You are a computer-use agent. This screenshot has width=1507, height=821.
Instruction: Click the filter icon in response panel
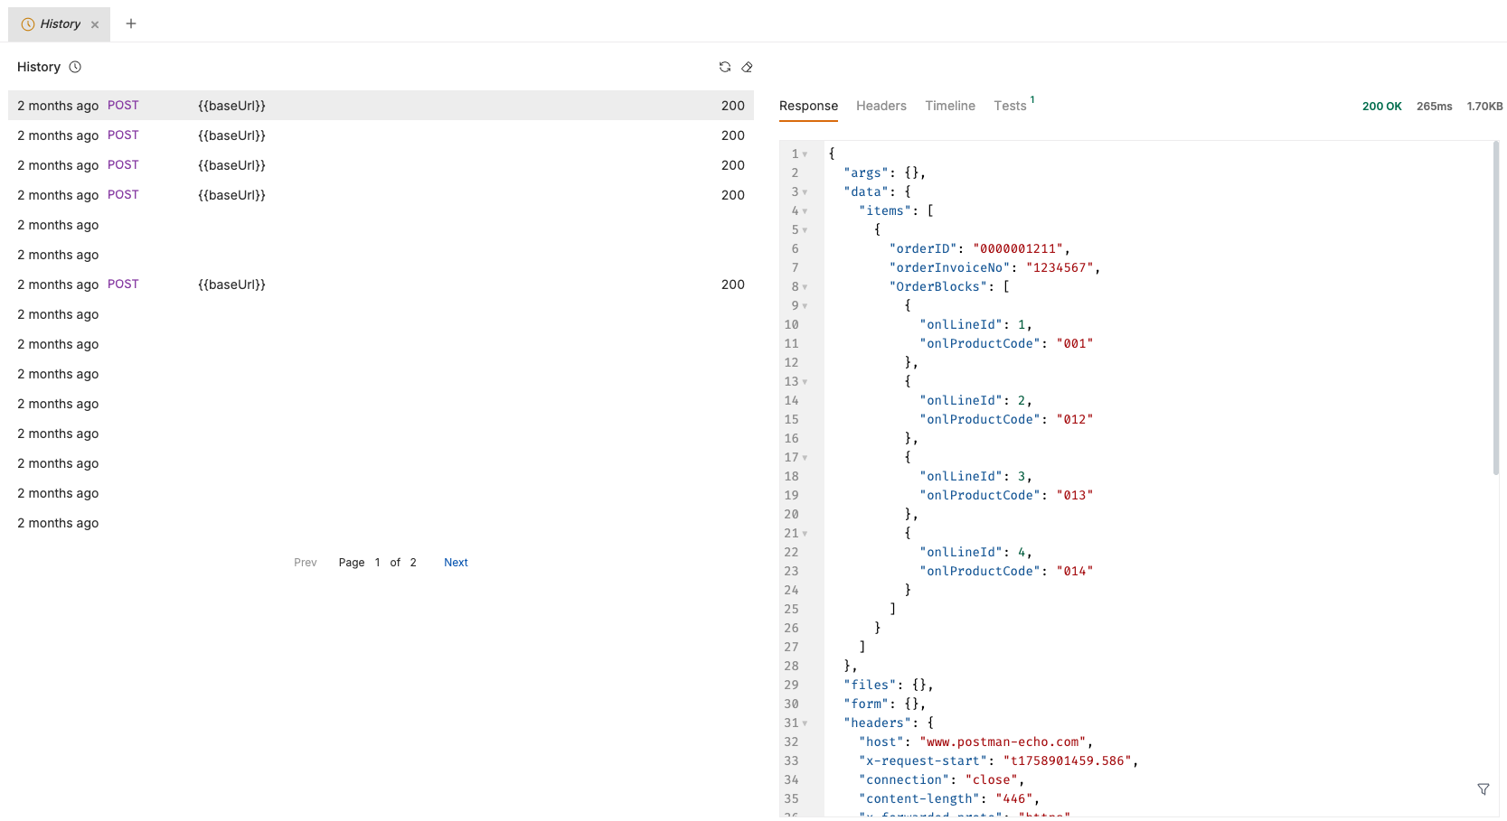click(1483, 789)
